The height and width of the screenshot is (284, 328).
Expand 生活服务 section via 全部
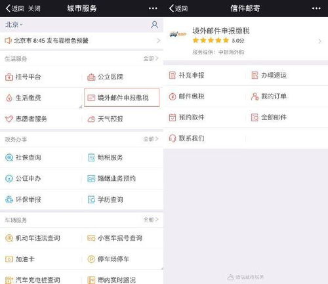click(x=151, y=58)
